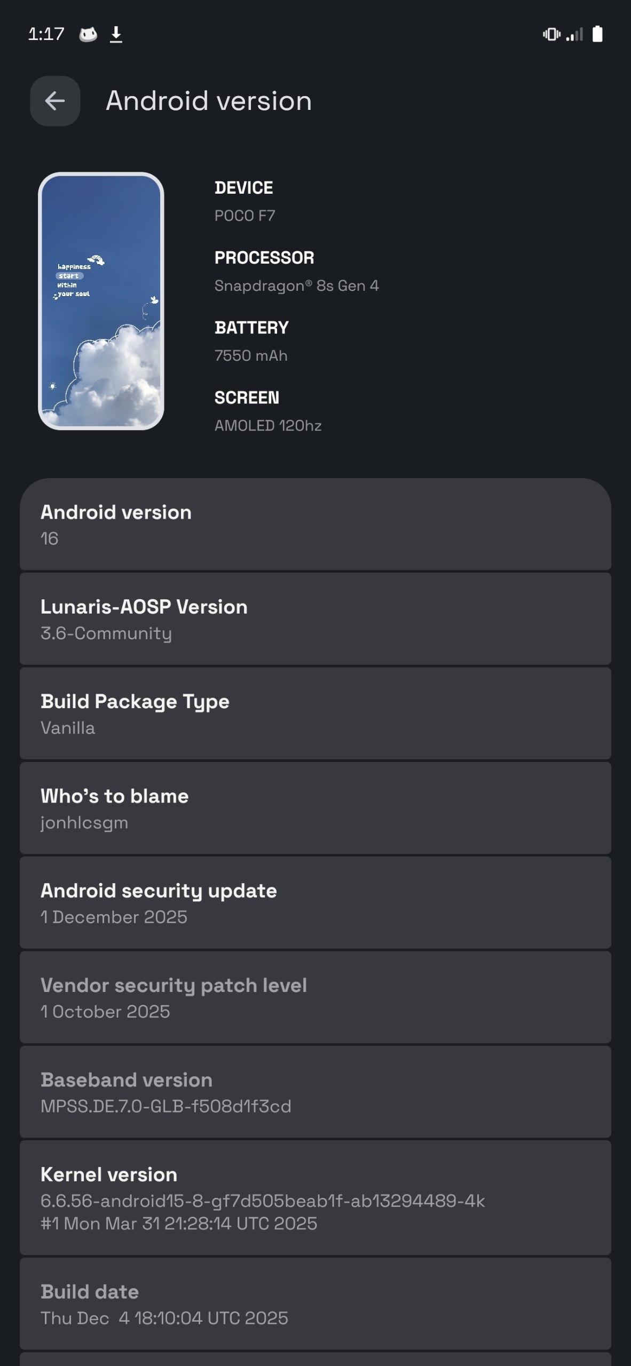This screenshot has height=1366, width=631.
Task: Tap the 7550 mAh battery info
Action: 251,356
